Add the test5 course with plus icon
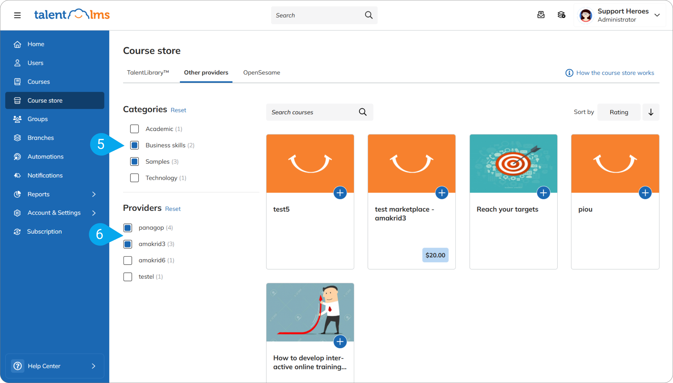 point(340,193)
